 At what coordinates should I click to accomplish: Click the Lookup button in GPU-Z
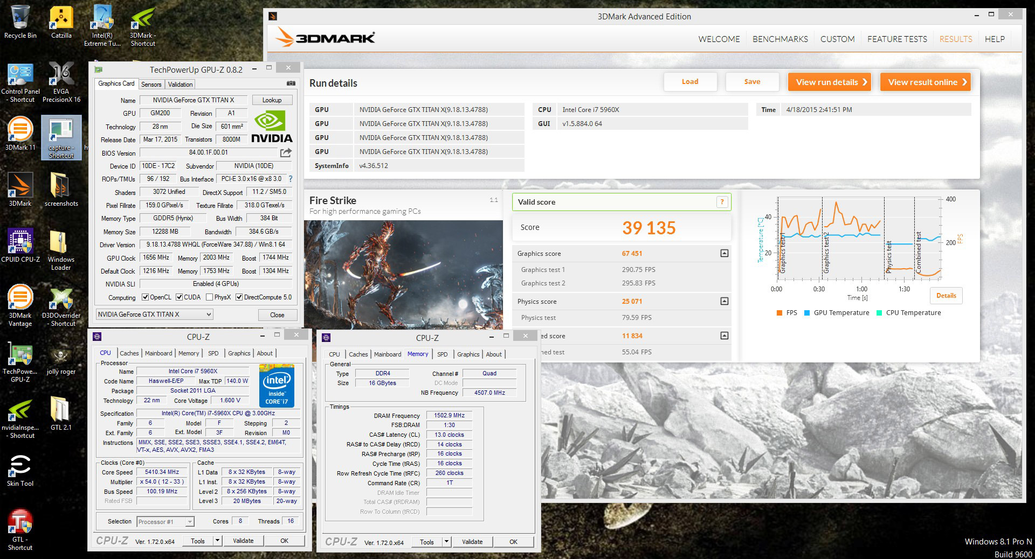click(x=272, y=100)
